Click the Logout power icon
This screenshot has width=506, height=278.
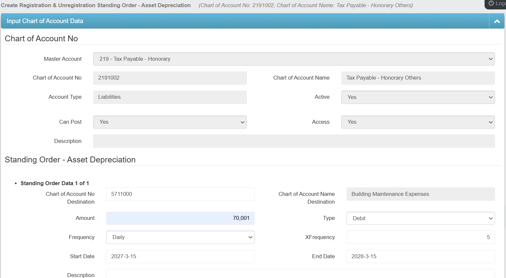coord(491,3)
